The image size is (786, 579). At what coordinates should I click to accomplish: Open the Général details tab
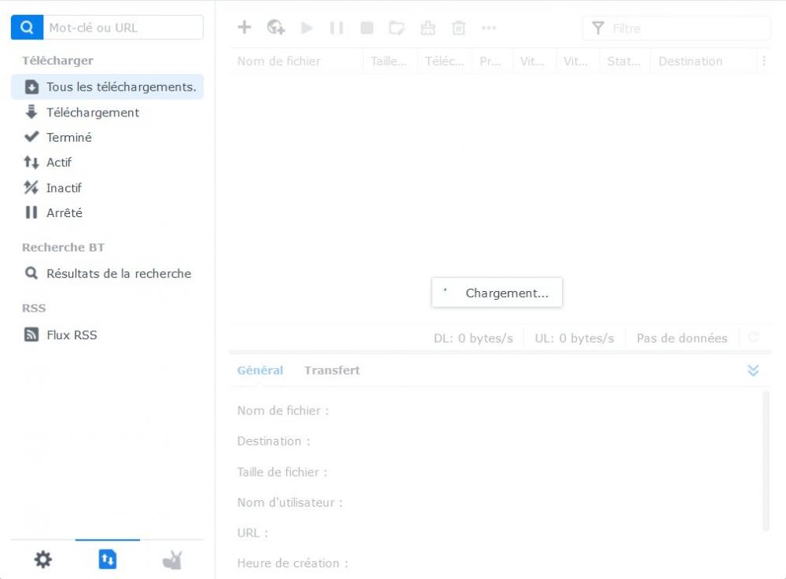260,371
